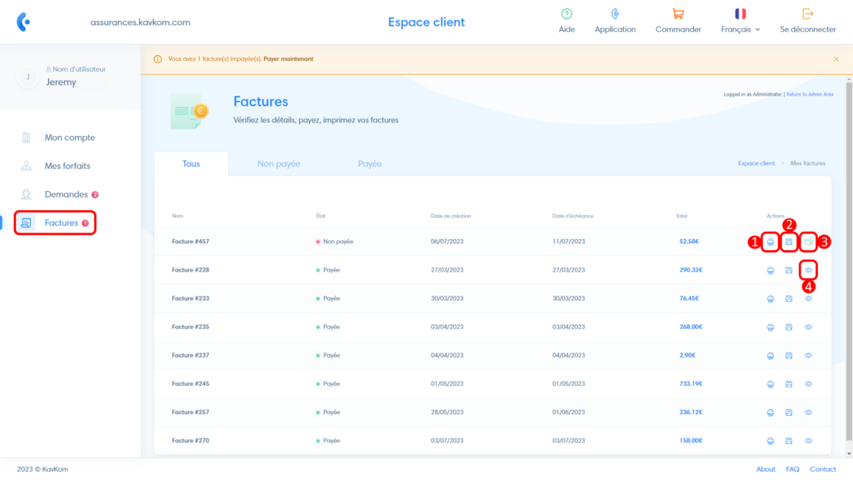Open the Aide help icon

tap(566, 14)
